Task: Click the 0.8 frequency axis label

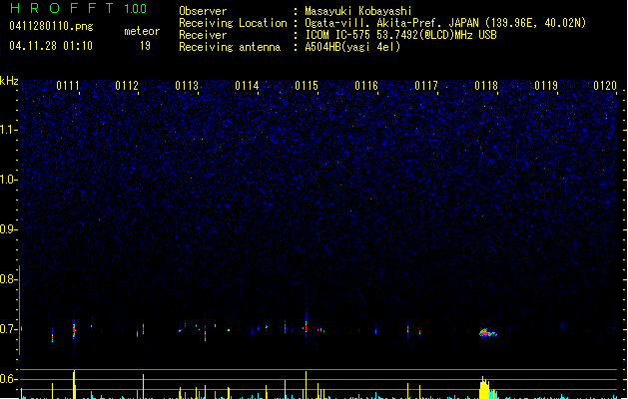Action: (8, 279)
